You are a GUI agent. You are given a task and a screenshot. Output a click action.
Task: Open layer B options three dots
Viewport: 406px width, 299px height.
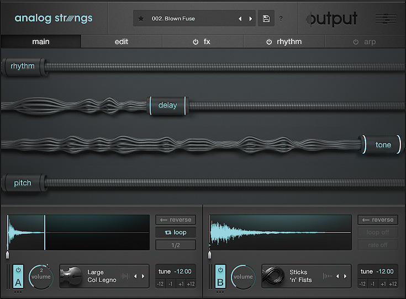click(220, 292)
